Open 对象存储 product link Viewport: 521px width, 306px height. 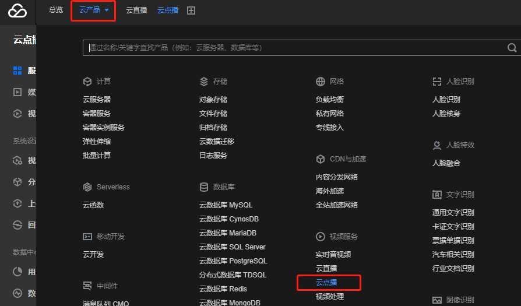click(x=213, y=99)
